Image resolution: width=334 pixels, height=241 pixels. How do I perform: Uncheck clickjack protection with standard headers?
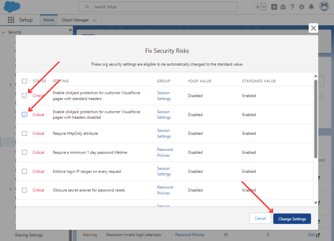point(24,96)
